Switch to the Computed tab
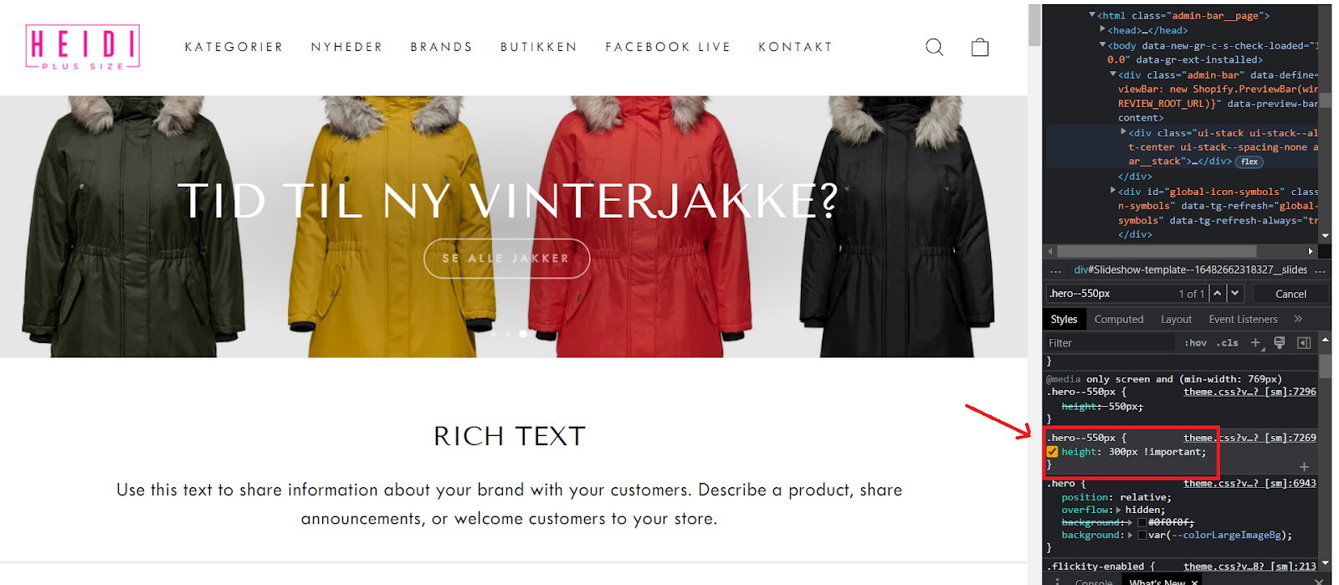Viewport: 1339px width, 585px height. 1118,319
